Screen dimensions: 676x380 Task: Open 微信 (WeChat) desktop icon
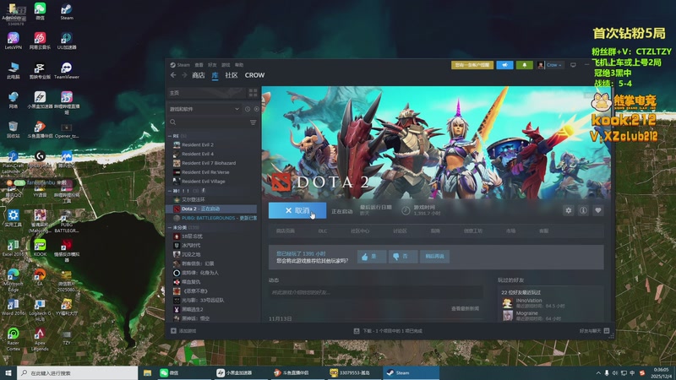point(40,12)
